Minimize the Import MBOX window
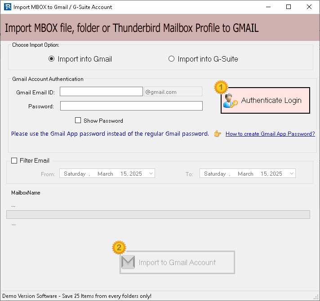The image size is (320, 301). pyautogui.click(x=268, y=7)
